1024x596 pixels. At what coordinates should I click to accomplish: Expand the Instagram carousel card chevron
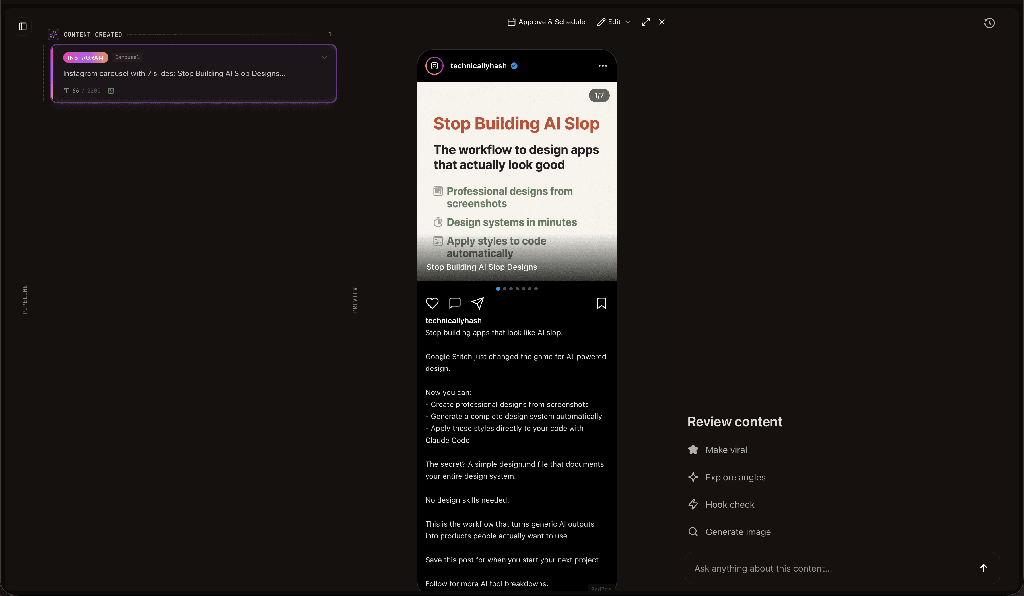[324, 57]
